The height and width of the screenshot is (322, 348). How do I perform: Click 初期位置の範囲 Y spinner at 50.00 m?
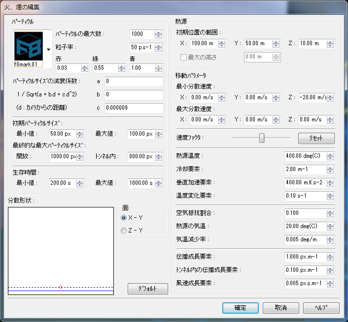coord(276,44)
